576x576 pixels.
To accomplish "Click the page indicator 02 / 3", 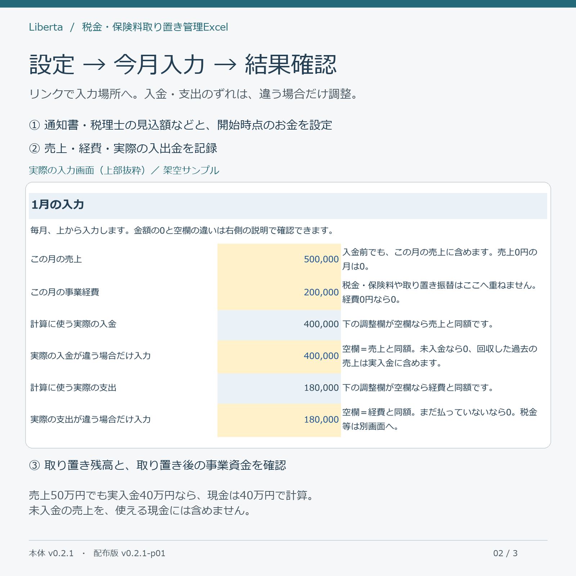I will 505,553.
